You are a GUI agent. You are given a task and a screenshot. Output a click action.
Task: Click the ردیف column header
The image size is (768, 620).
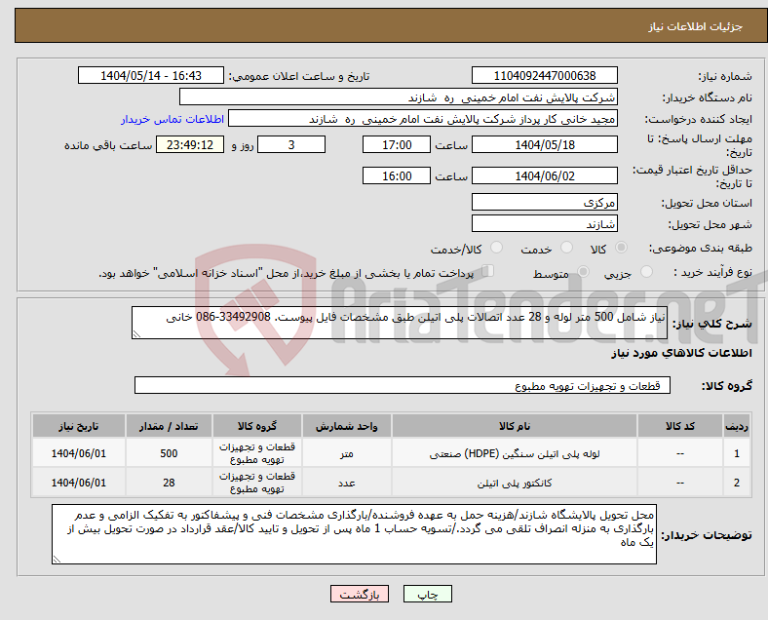(x=736, y=426)
